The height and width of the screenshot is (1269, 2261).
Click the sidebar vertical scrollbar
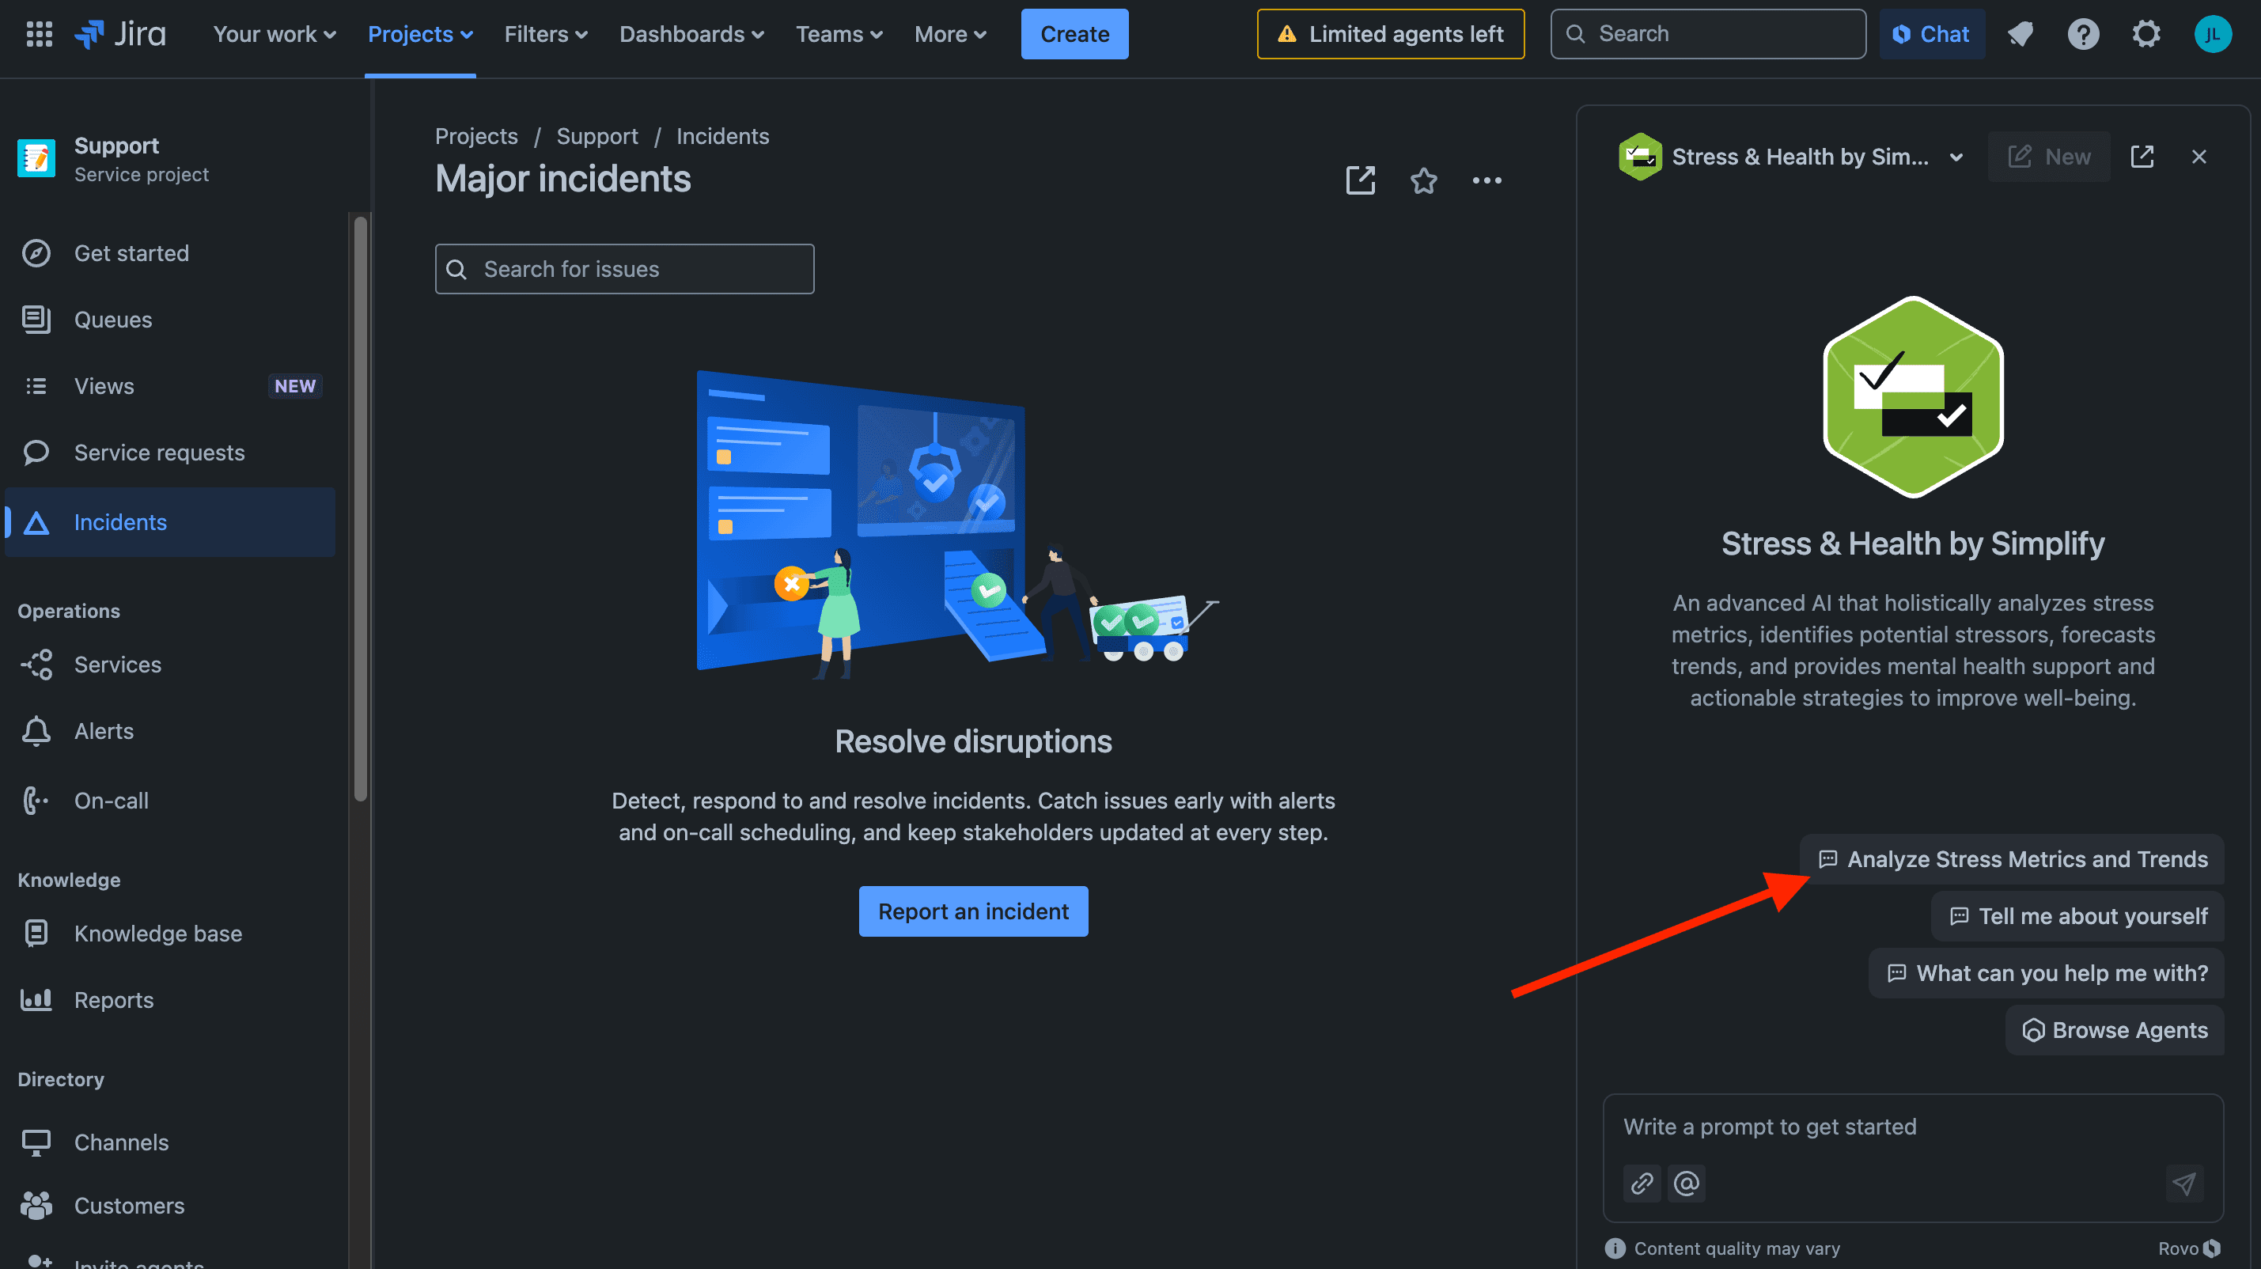tap(360, 509)
